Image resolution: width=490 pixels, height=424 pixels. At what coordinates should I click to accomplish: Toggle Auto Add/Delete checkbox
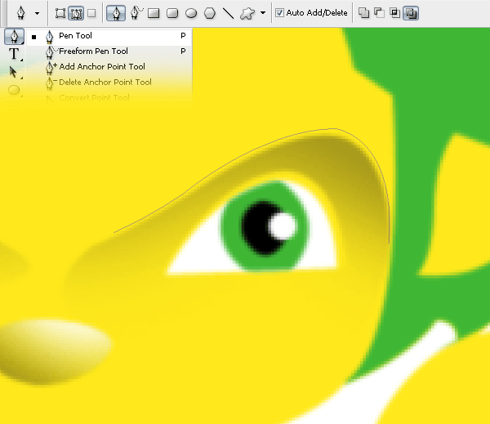tap(279, 13)
